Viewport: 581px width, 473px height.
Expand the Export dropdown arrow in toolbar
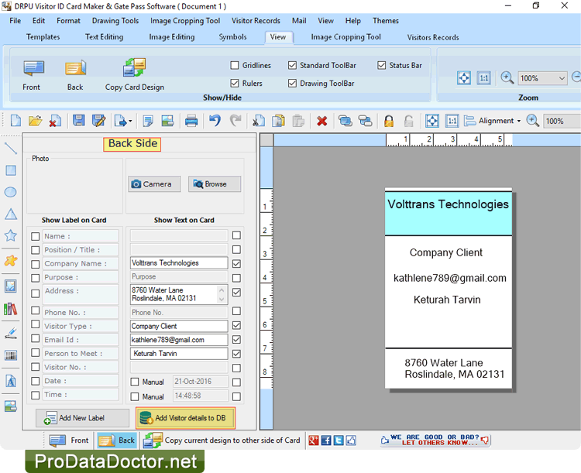(x=130, y=121)
